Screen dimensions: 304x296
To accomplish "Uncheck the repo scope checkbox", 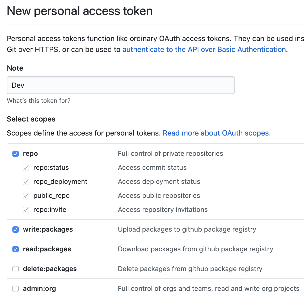I will pyautogui.click(x=16, y=154).
